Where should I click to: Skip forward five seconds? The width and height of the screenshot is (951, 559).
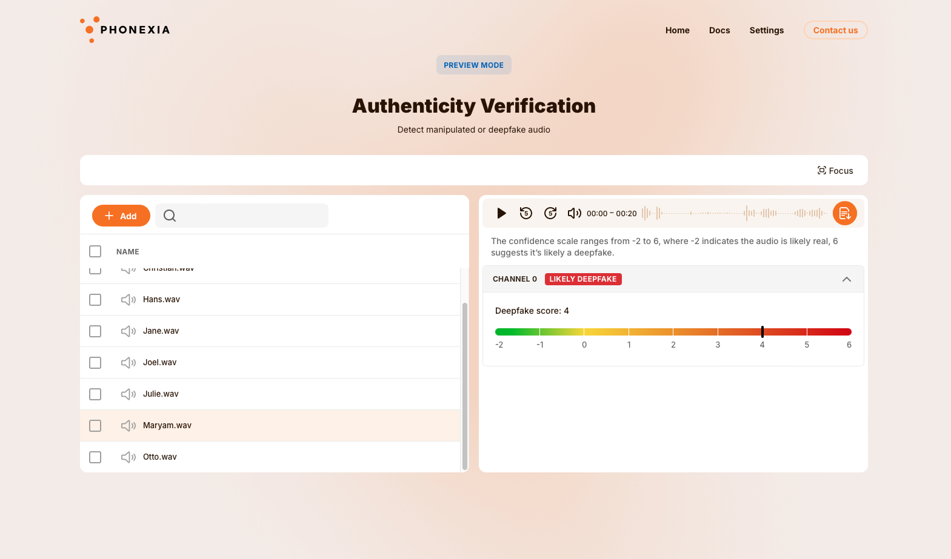tap(550, 213)
